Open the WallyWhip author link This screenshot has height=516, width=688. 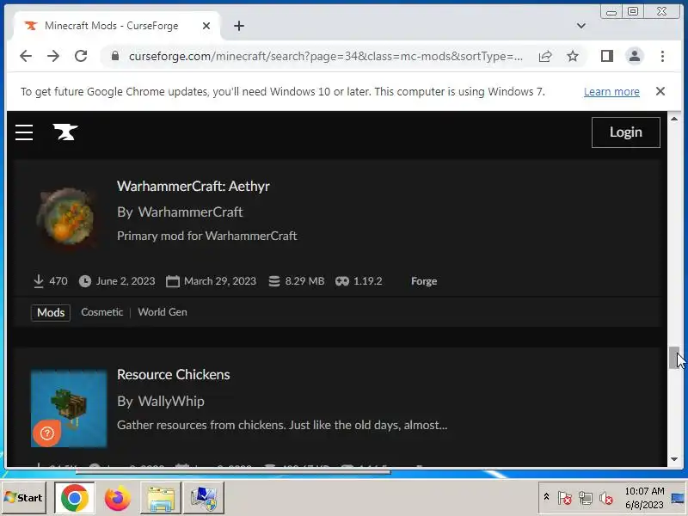(x=171, y=401)
